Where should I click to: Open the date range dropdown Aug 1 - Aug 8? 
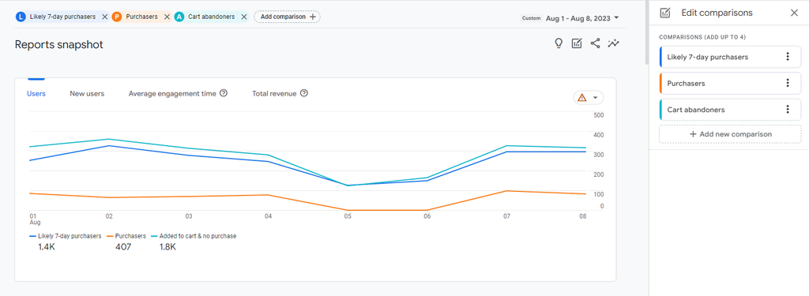click(x=582, y=18)
